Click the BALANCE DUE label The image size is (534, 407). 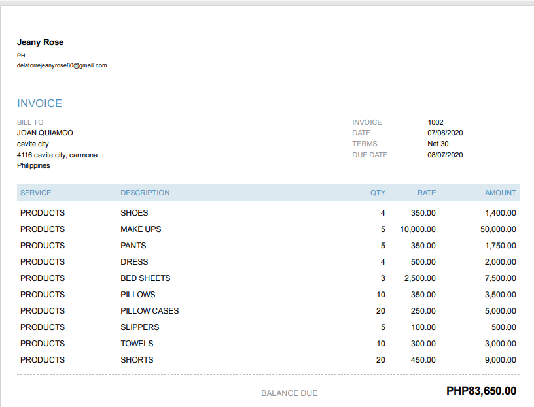(x=289, y=393)
